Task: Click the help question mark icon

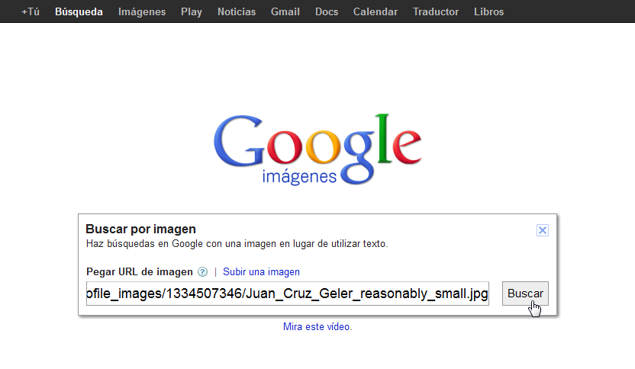Action: click(x=202, y=272)
